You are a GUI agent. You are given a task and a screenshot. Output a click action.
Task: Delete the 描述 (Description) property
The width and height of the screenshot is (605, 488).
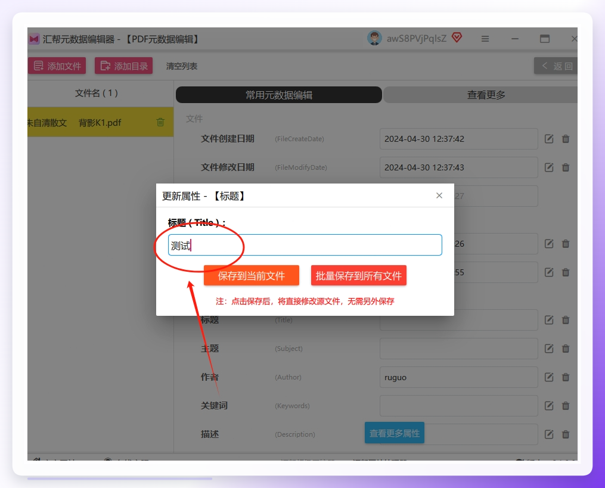[566, 434]
